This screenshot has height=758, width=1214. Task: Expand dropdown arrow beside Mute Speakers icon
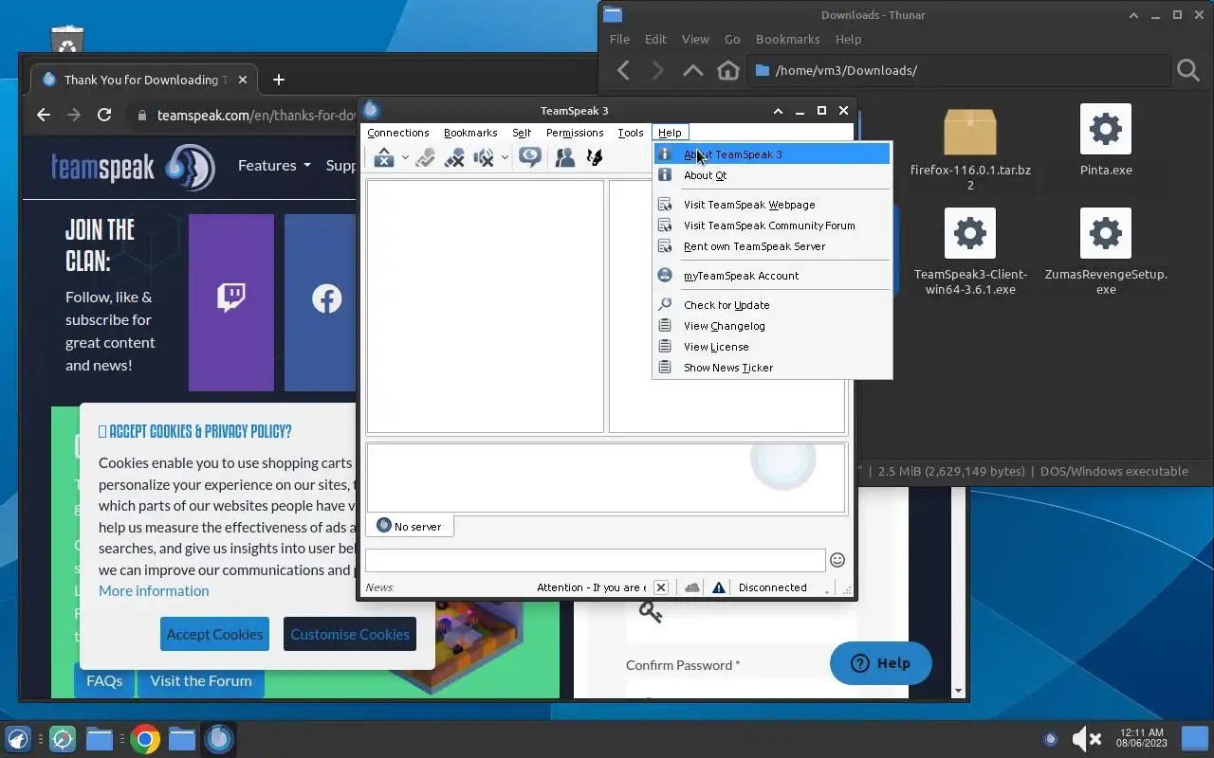[x=505, y=158]
